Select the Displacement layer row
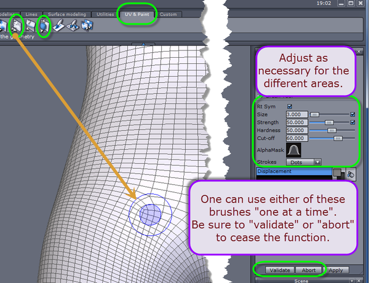The height and width of the screenshot is (283, 369). click(294, 171)
